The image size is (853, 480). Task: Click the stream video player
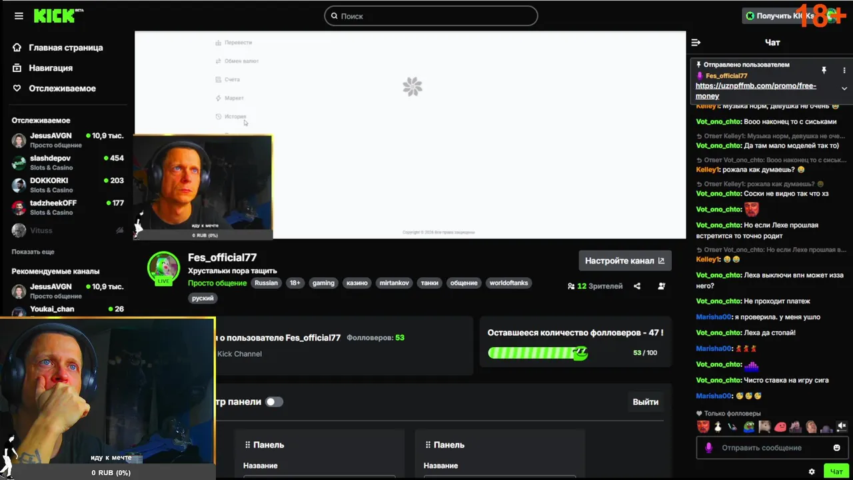pyautogui.click(x=410, y=135)
